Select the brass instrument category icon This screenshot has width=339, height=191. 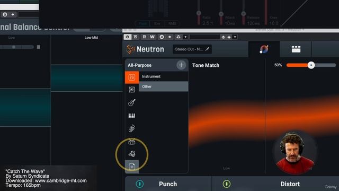point(132,128)
